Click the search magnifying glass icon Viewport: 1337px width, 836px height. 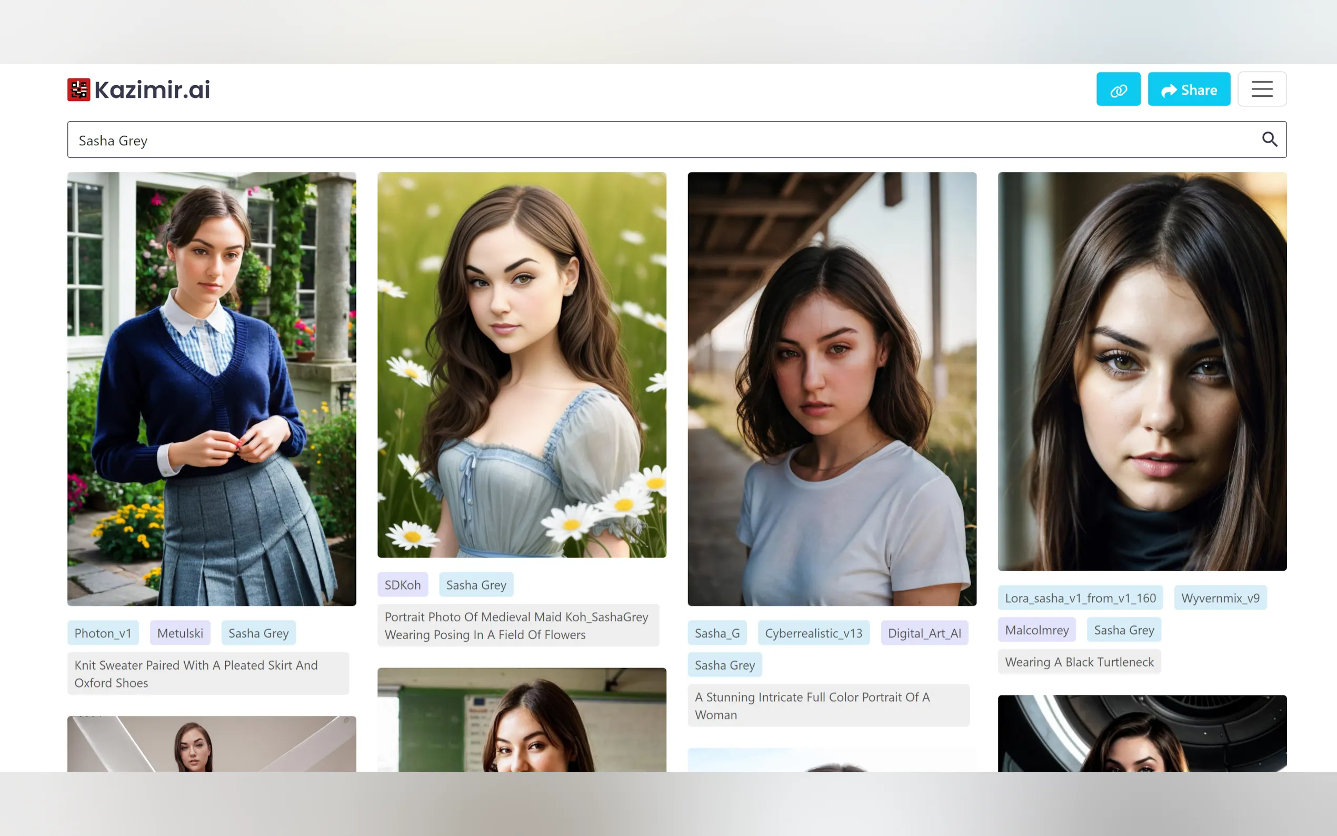click(x=1269, y=140)
